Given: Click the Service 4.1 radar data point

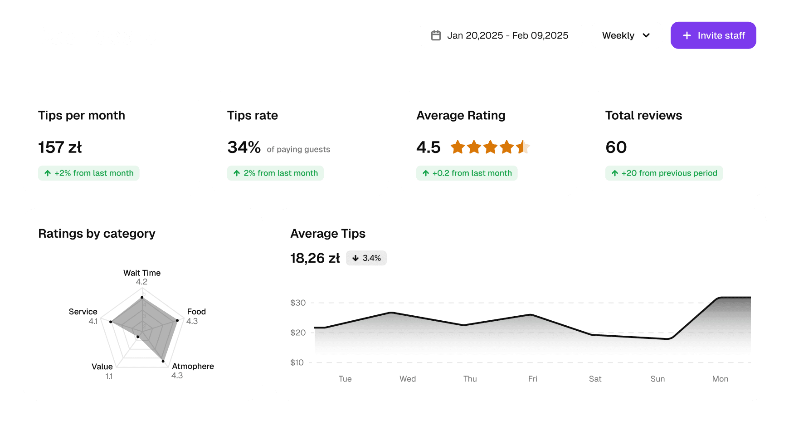Looking at the screenshot, I should point(111,322).
